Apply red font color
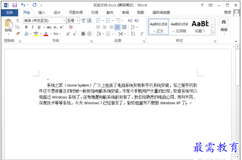This screenshot has height=160, width=242. pos(46,34)
